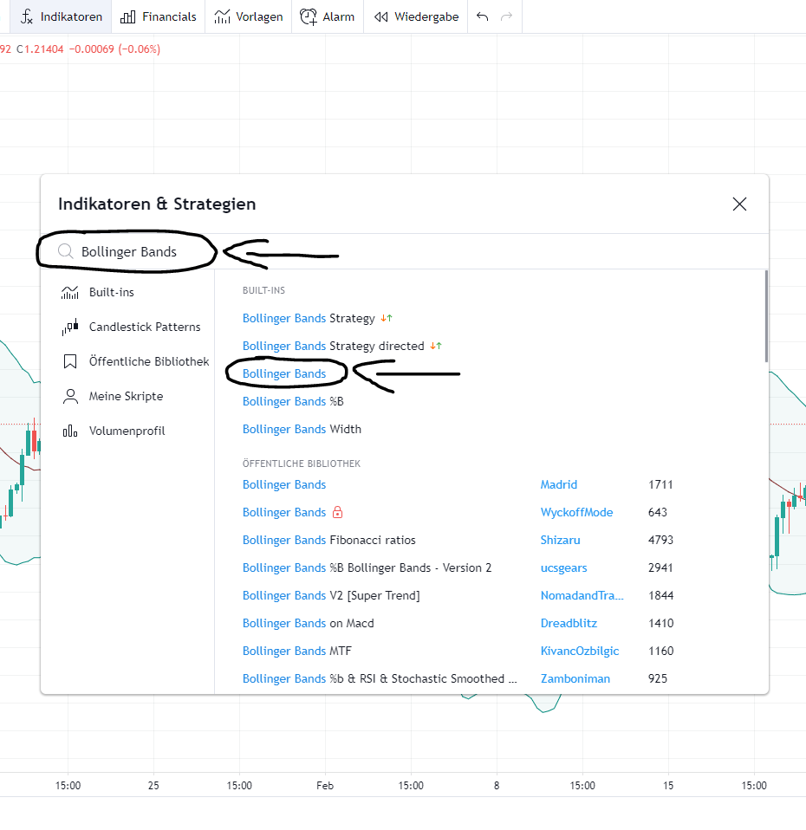The height and width of the screenshot is (830, 806).
Task: Open the Financials bar chart icon
Action: [x=128, y=16]
